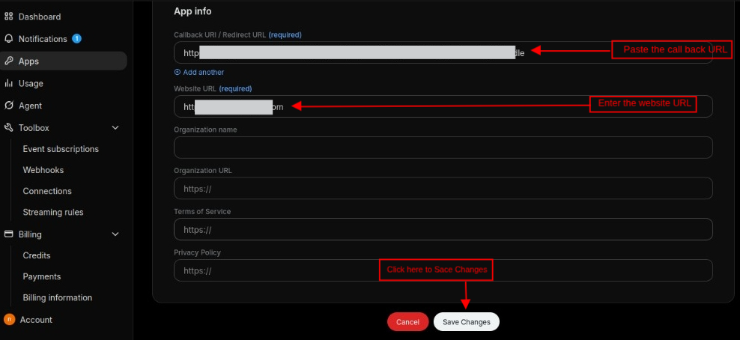The height and width of the screenshot is (340, 740).
Task: Click the Organization URL label
Action: [203, 170]
